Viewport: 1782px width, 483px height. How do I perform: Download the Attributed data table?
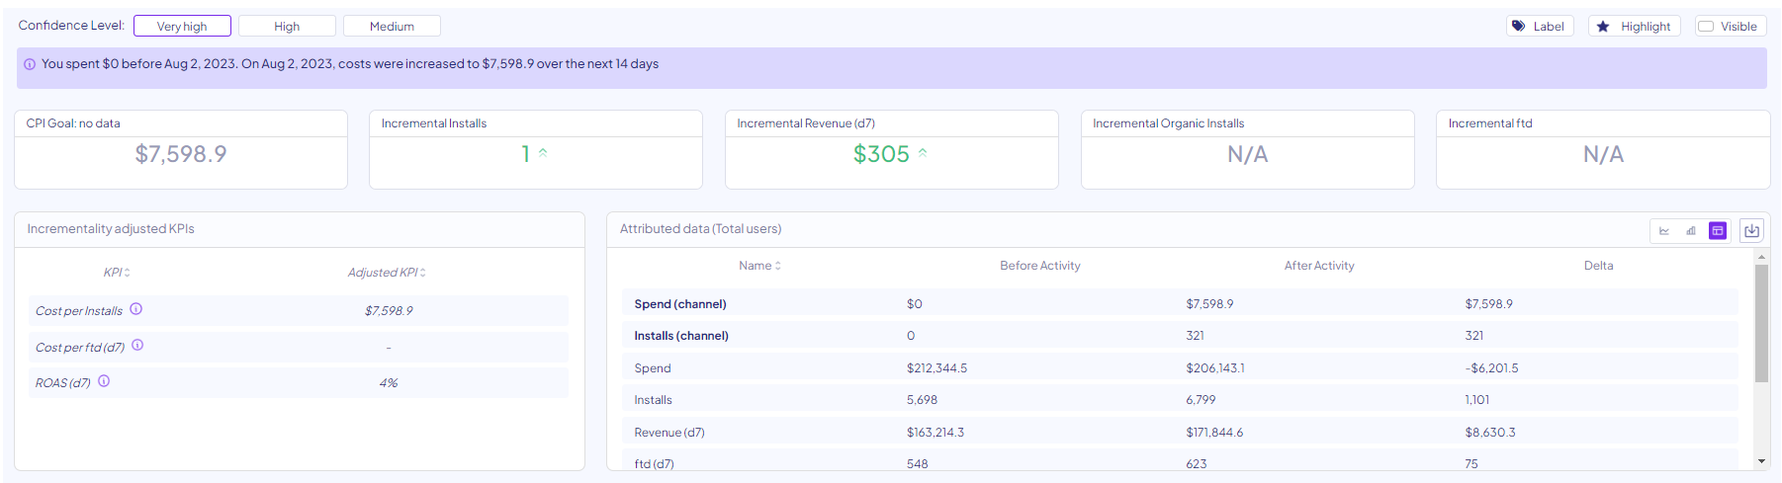click(1751, 231)
